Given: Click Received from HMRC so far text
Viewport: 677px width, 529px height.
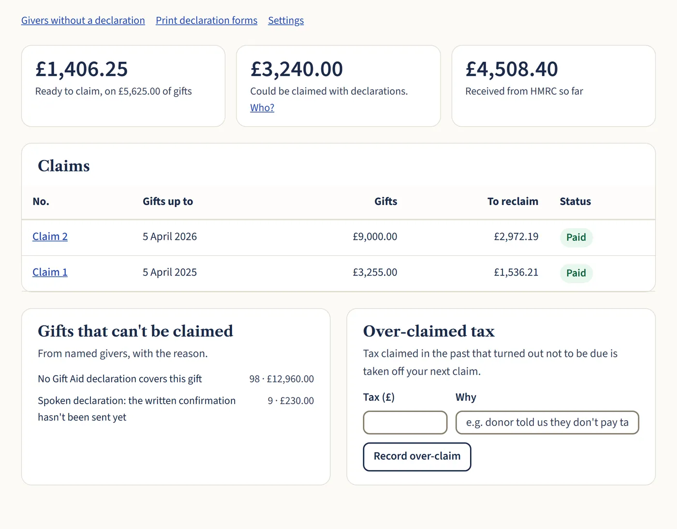Looking at the screenshot, I should coord(524,91).
